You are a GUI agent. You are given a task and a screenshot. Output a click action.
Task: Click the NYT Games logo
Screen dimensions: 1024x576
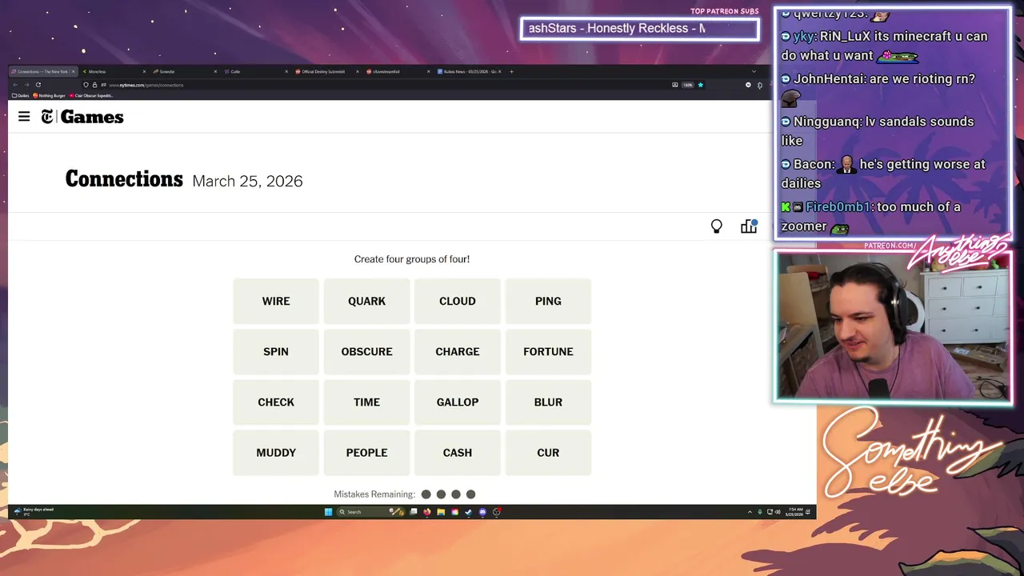[82, 117]
